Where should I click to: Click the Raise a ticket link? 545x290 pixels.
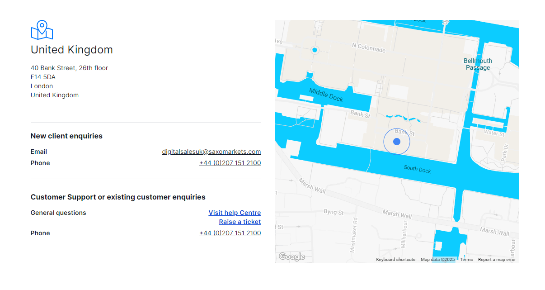[x=240, y=222]
